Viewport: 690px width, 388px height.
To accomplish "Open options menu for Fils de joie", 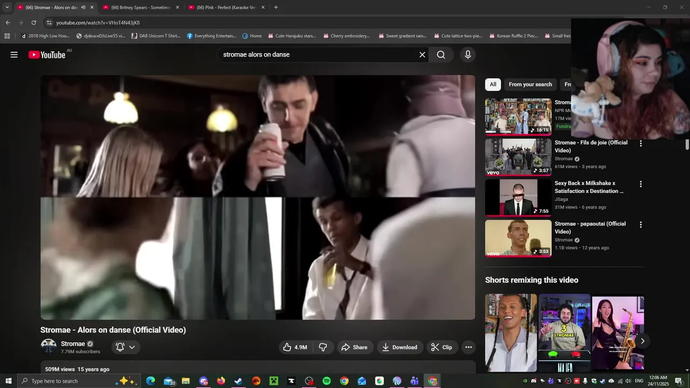I will click(640, 143).
